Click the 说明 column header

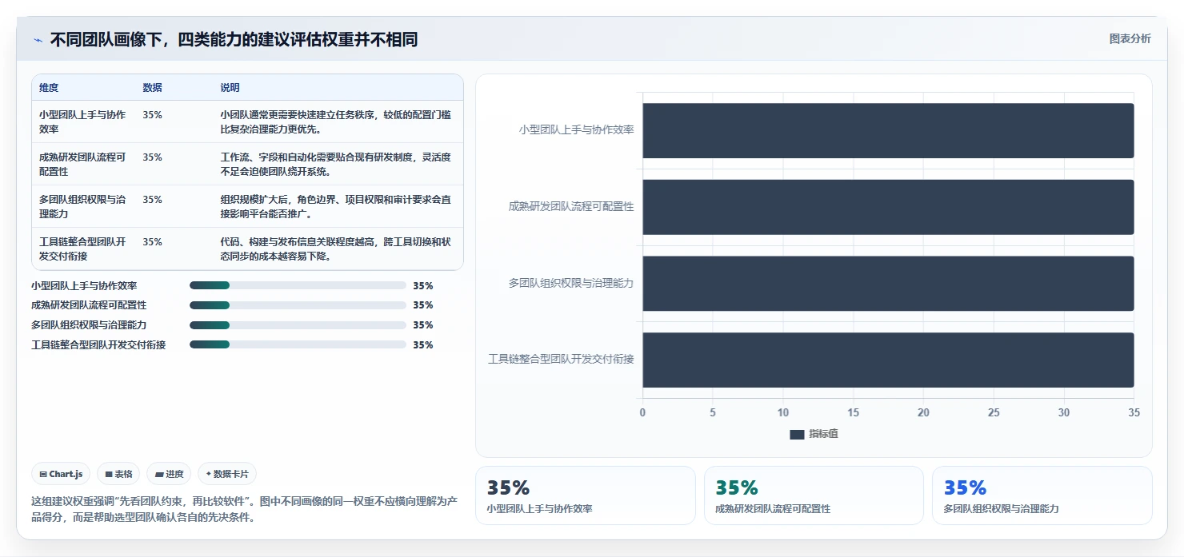pos(230,88)
